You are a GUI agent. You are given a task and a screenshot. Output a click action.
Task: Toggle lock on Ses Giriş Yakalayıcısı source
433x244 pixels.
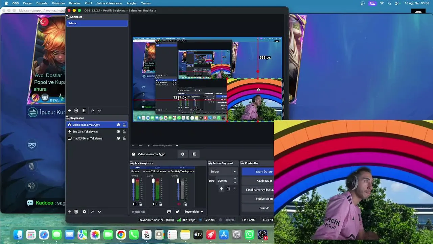pyautogui.click(x=124, y=131)
